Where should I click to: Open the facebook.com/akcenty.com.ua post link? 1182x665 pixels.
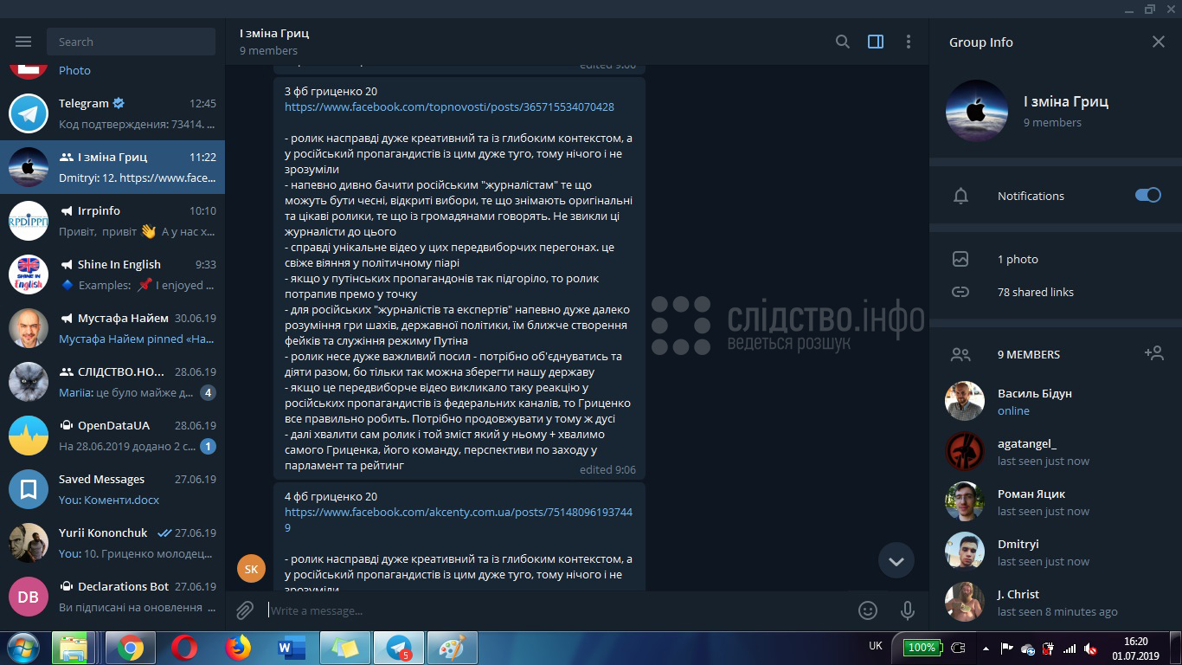[459, 520]
